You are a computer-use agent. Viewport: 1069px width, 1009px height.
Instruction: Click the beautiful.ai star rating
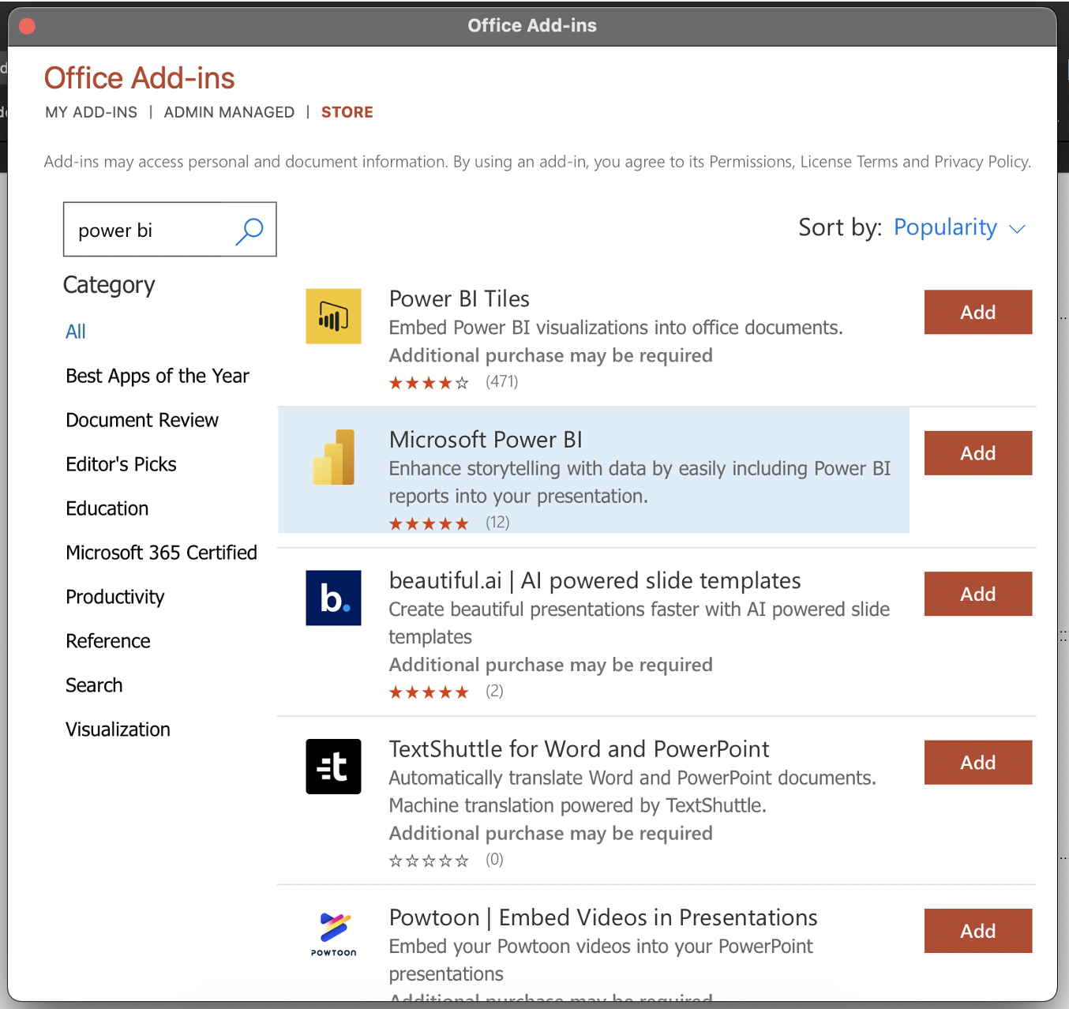pyautogui.click(x=429, y=692)
